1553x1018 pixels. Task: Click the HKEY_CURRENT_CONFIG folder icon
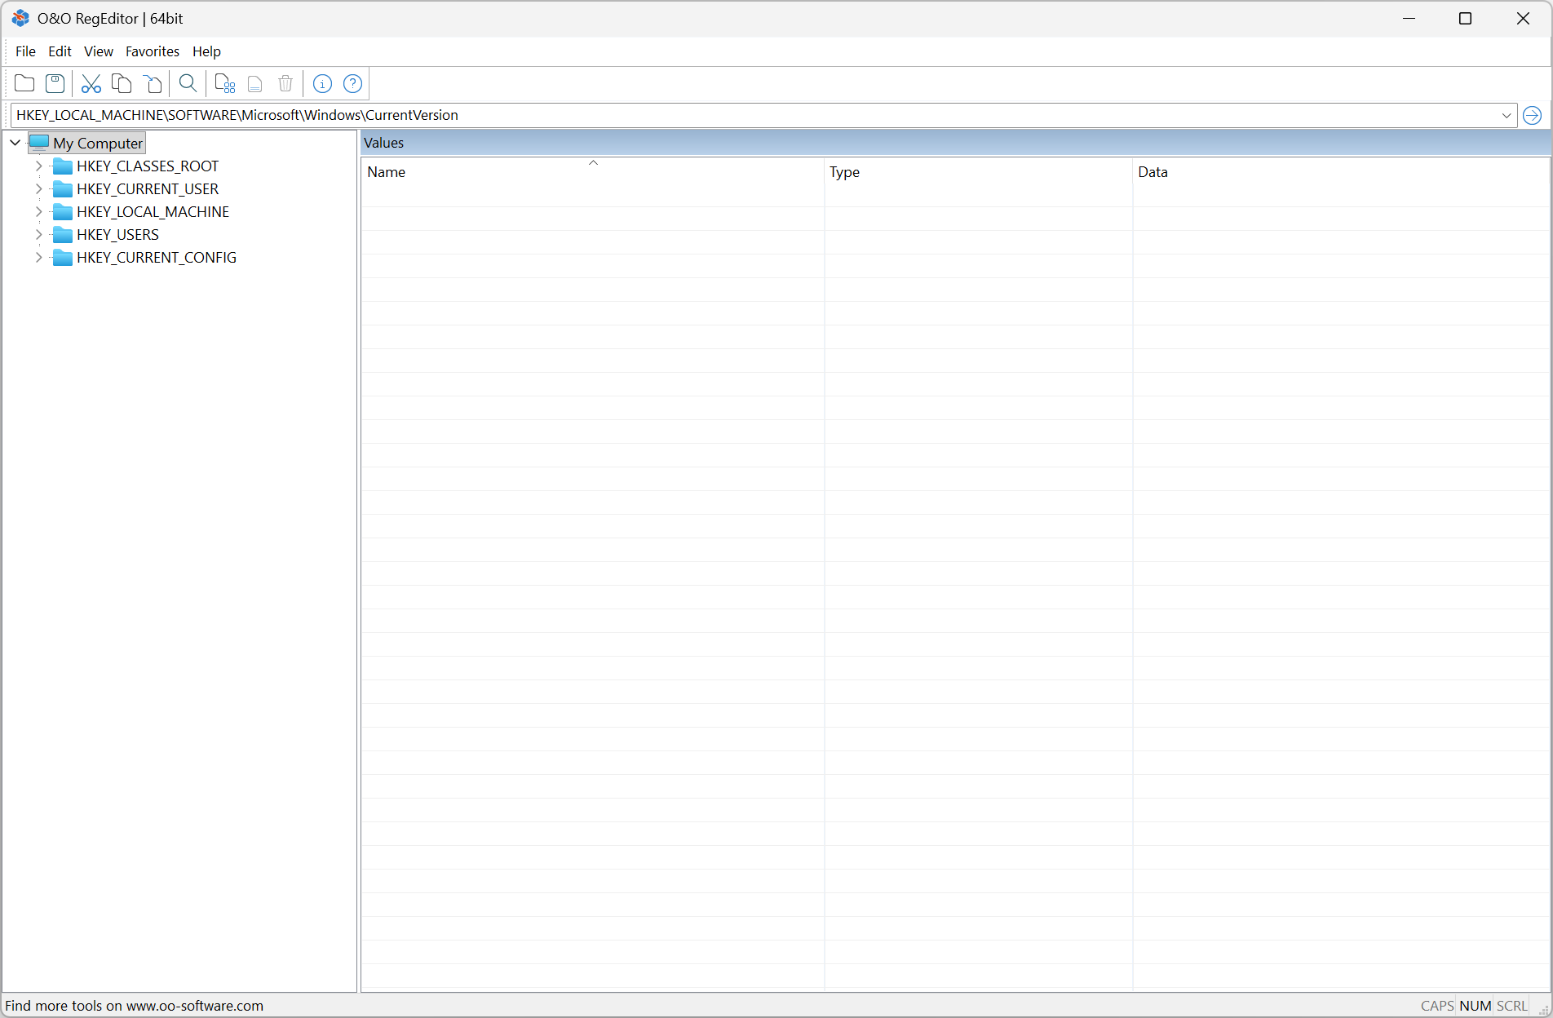[x=63, y=258]
